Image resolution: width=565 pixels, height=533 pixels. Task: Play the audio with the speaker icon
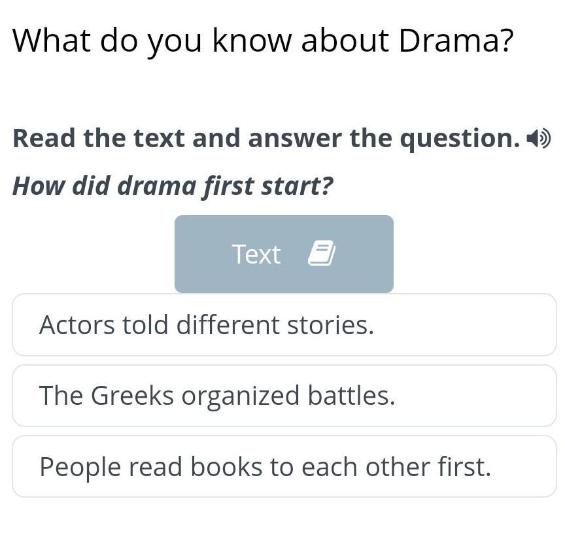(539, 139)
